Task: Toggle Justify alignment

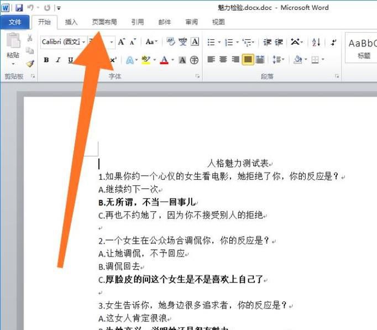Action: pos(248,59)
